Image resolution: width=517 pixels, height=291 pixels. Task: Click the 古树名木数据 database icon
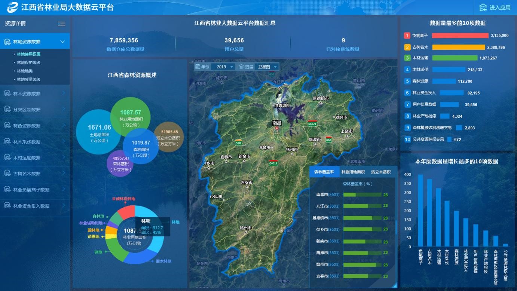tap(7, 174)
